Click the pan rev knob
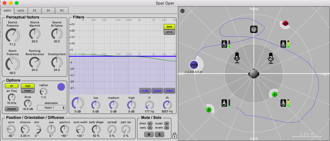This screenshot has width=330, height=141. [x=126, y=129]
